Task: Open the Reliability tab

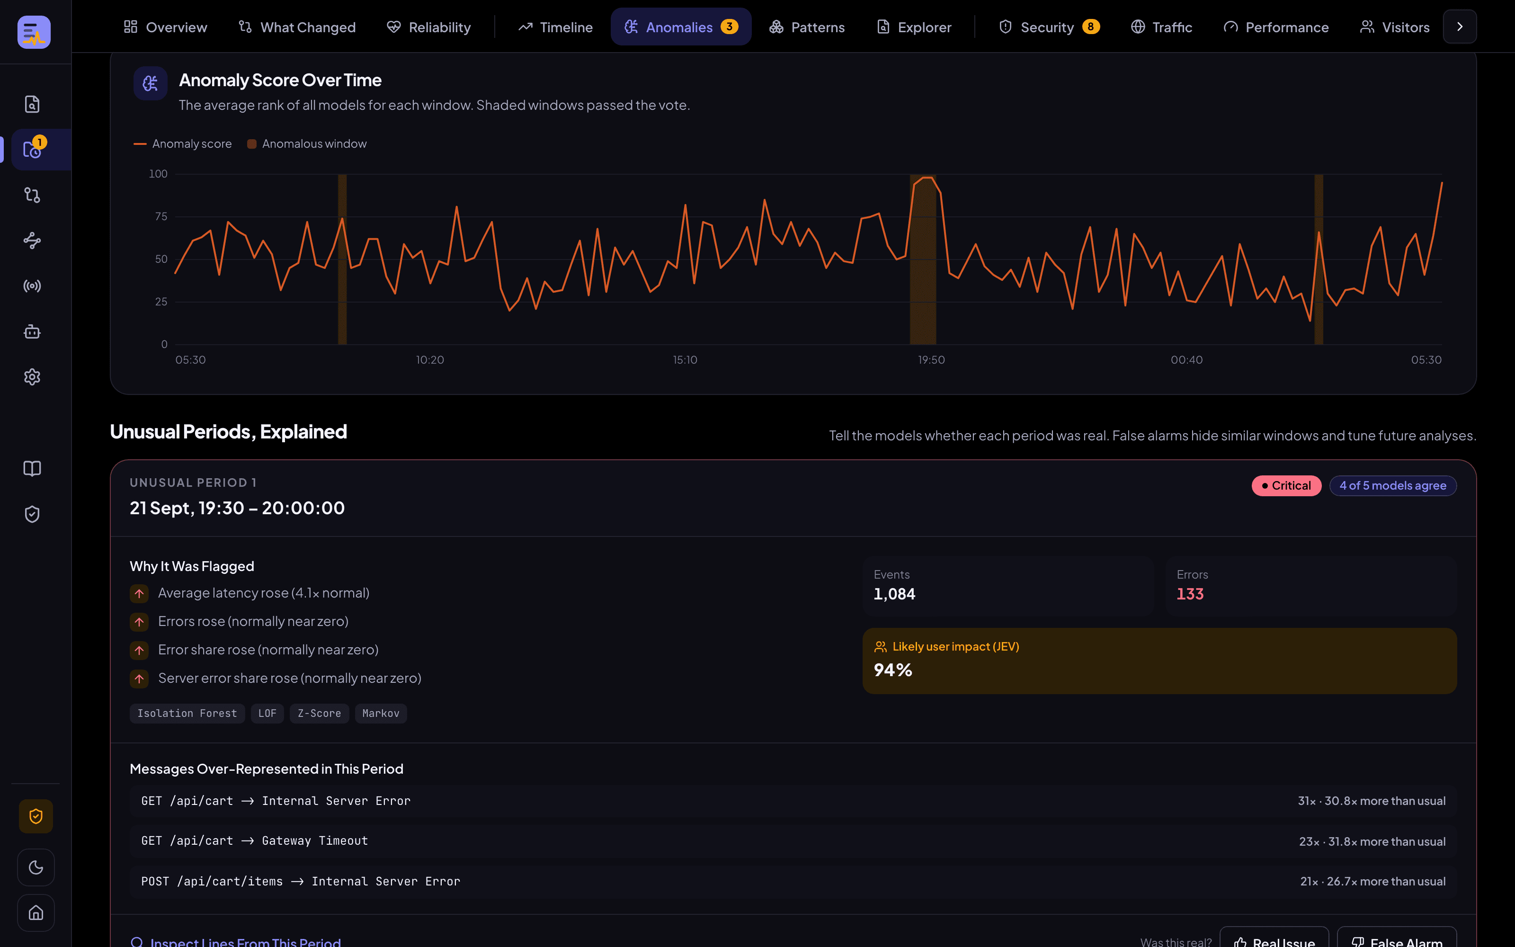Action: 429,27
